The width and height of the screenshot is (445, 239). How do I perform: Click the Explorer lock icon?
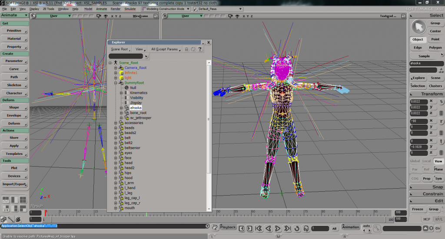(x=186, y=49)
